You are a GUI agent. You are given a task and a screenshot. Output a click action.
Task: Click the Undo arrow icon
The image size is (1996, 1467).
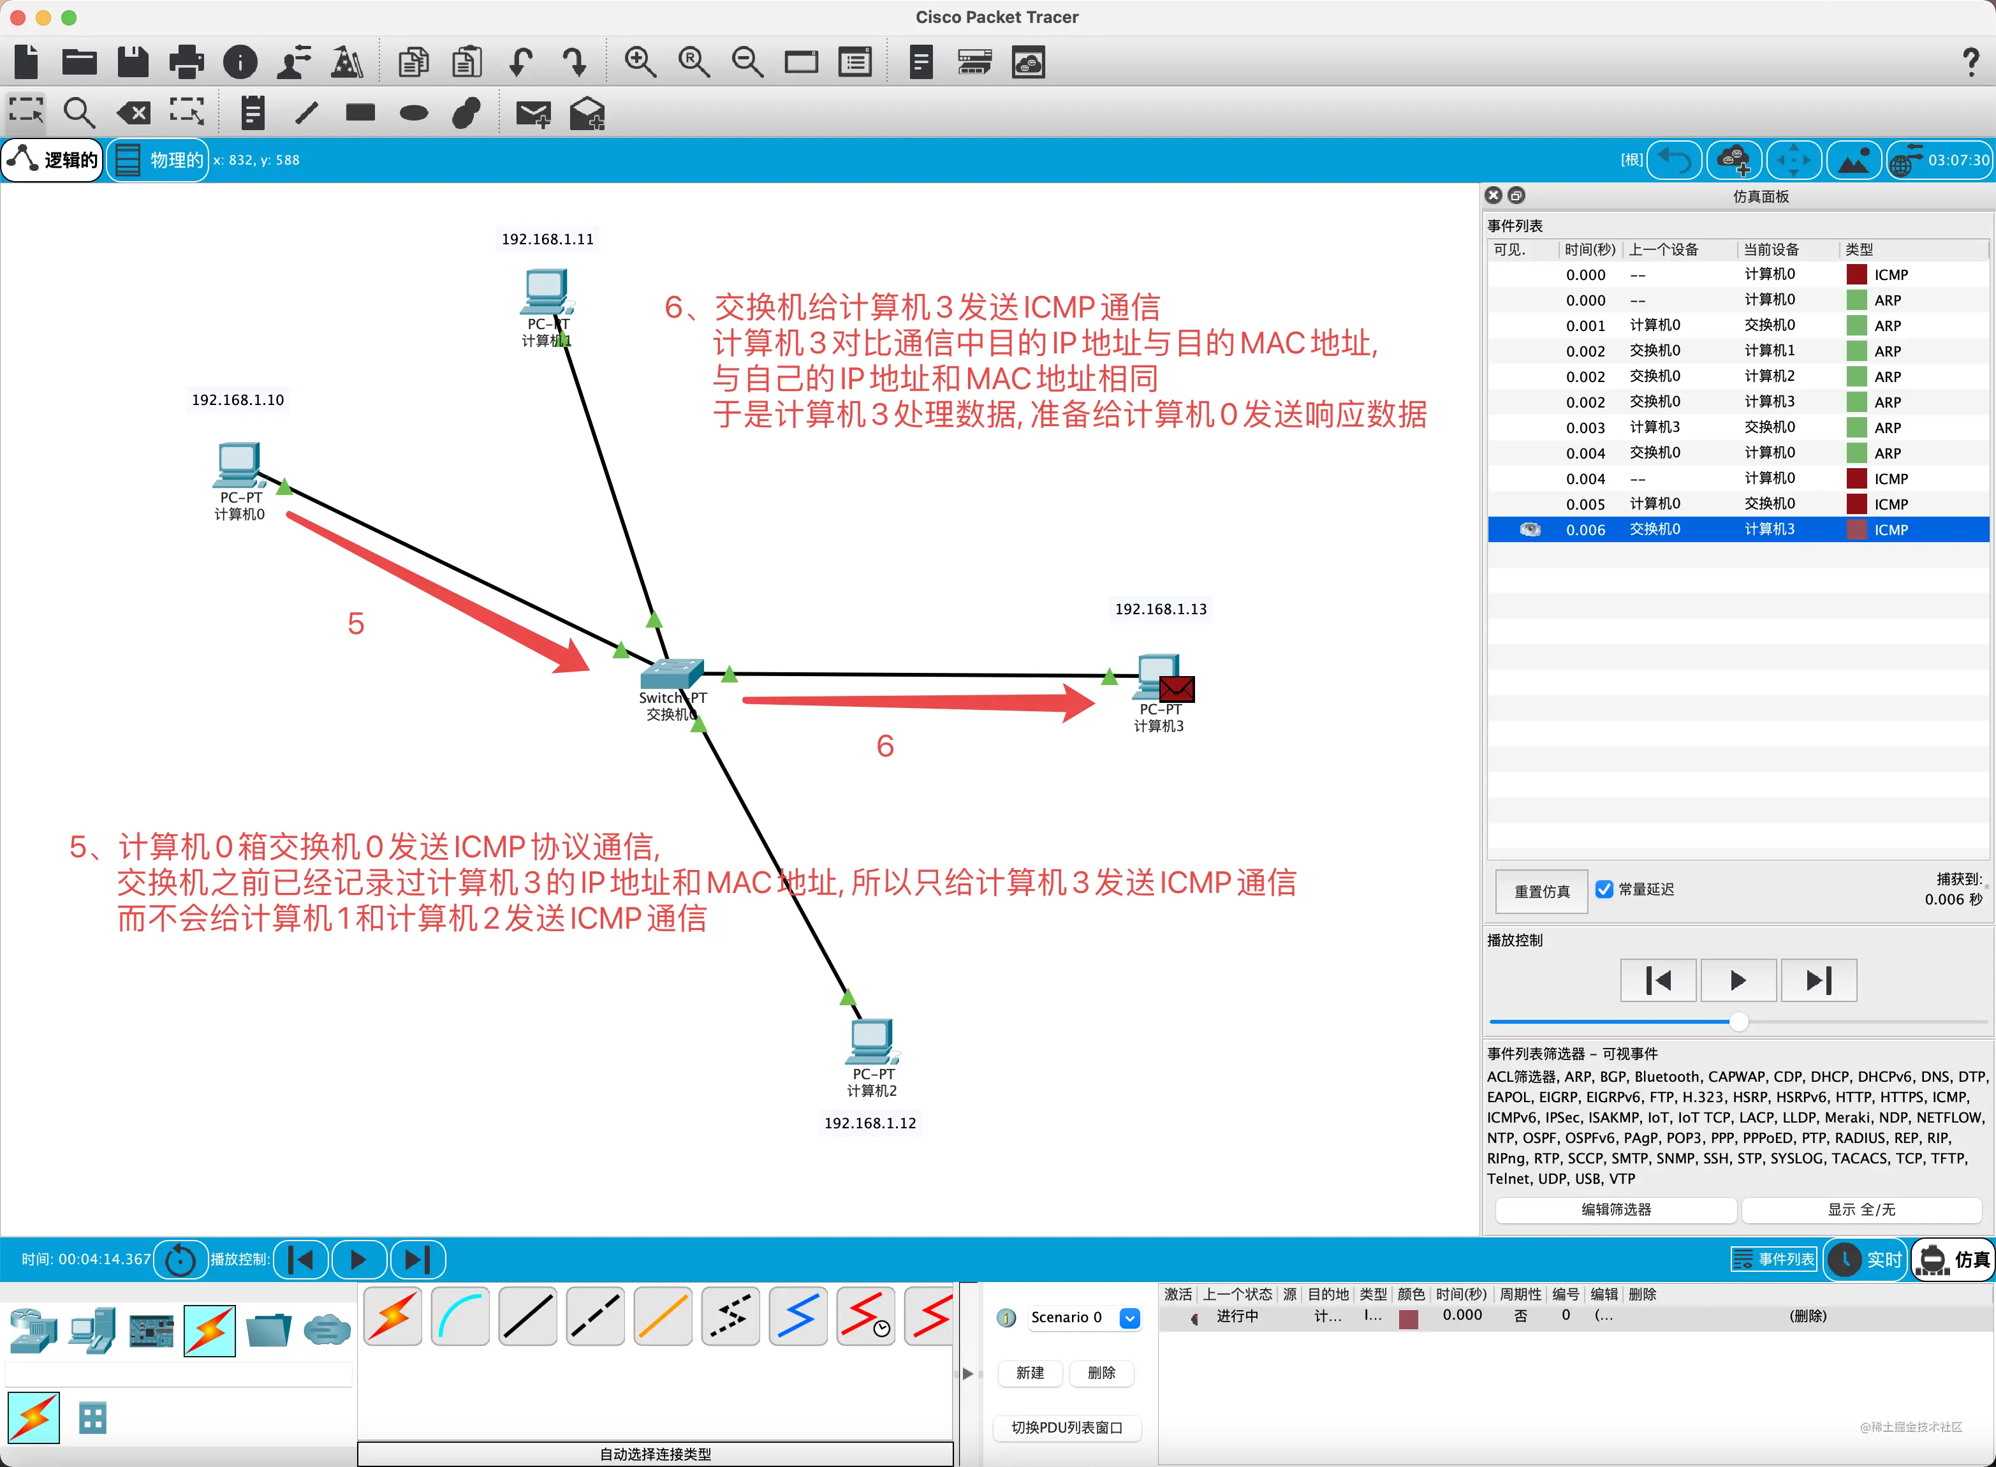520,61
